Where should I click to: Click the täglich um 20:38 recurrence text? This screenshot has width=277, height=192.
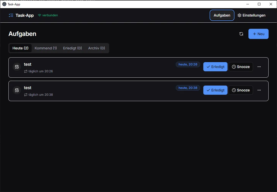[x=41, y=95]
